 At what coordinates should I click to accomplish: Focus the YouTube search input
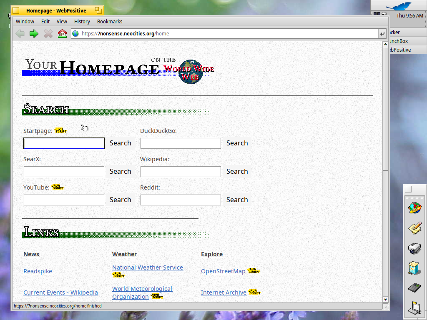[64, 200]
